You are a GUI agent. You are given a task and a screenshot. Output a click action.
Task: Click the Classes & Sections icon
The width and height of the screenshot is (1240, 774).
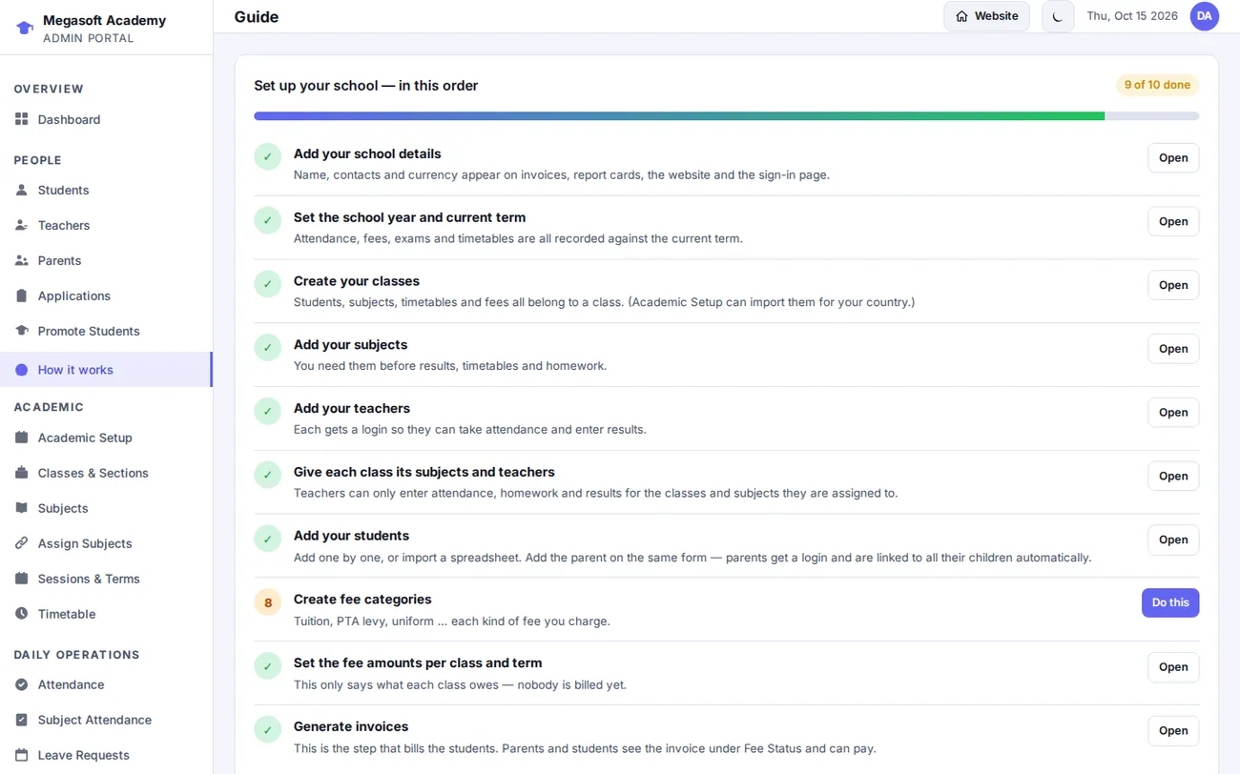(x=22, y=473)
